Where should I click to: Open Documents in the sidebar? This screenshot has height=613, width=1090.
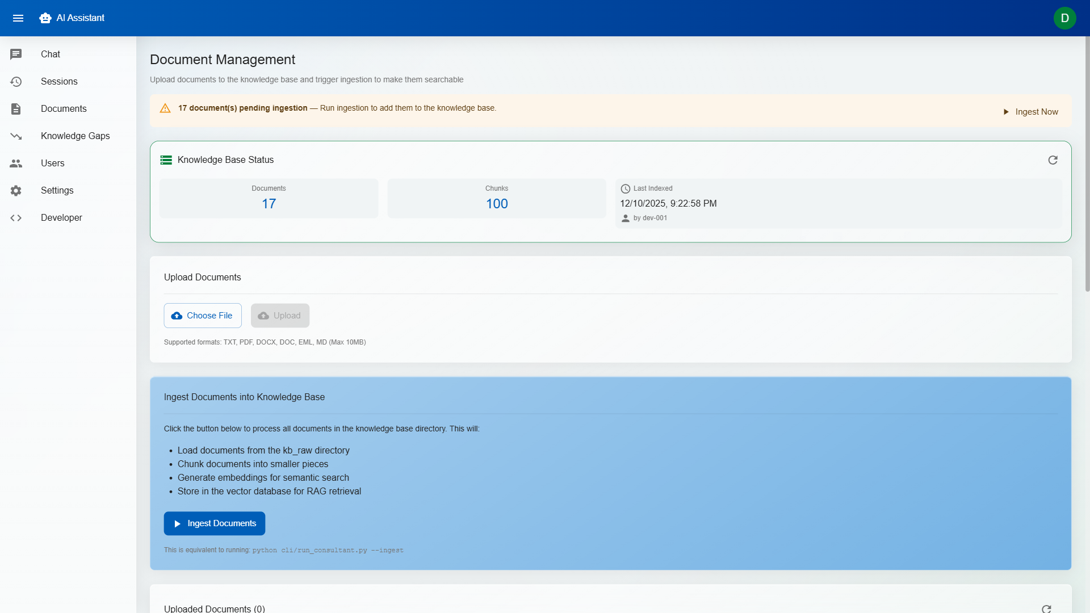coord(64,109)
